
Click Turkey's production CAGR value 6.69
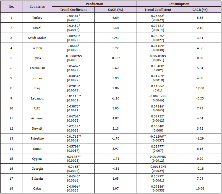(116, 18)
